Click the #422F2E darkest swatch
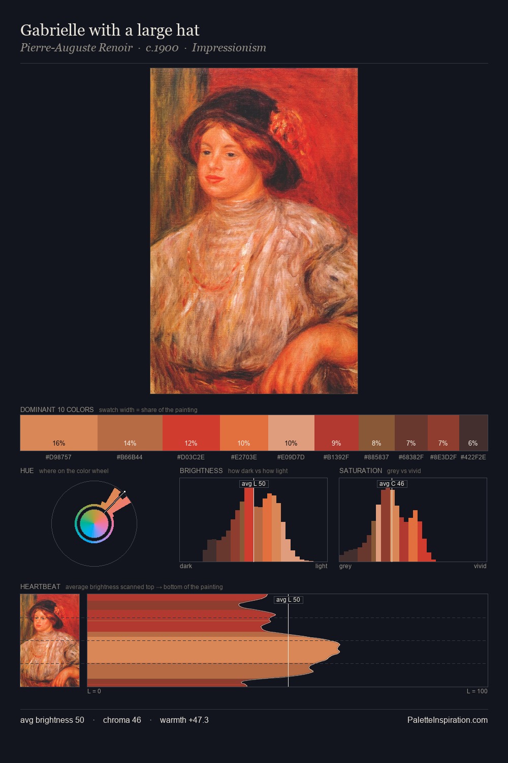Screen dimensions: 508x763 point(473,433)
